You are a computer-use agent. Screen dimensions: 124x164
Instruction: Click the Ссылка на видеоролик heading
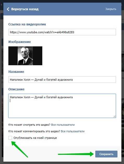click(27, 24)
